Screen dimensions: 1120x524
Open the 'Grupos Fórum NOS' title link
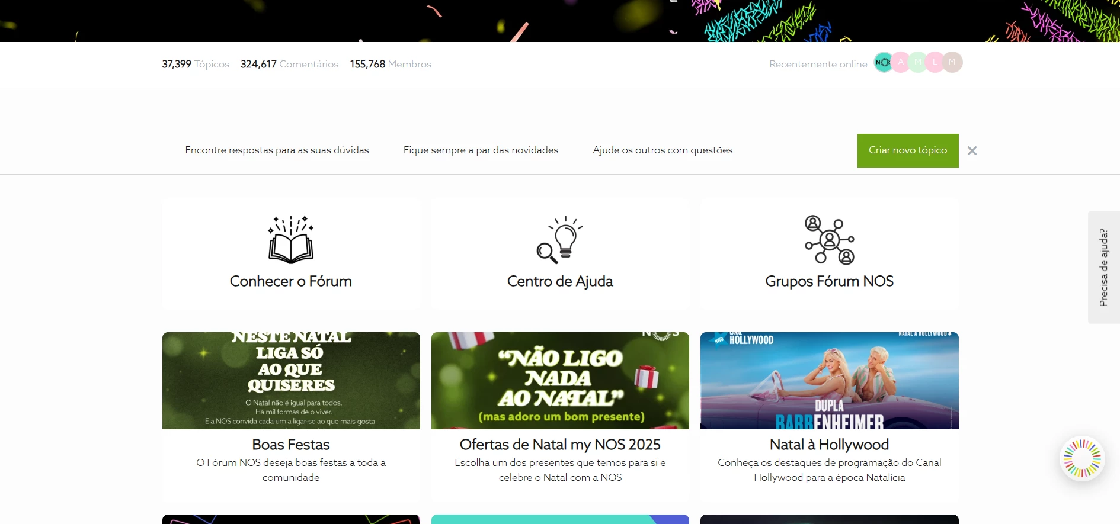pos(830,281)
